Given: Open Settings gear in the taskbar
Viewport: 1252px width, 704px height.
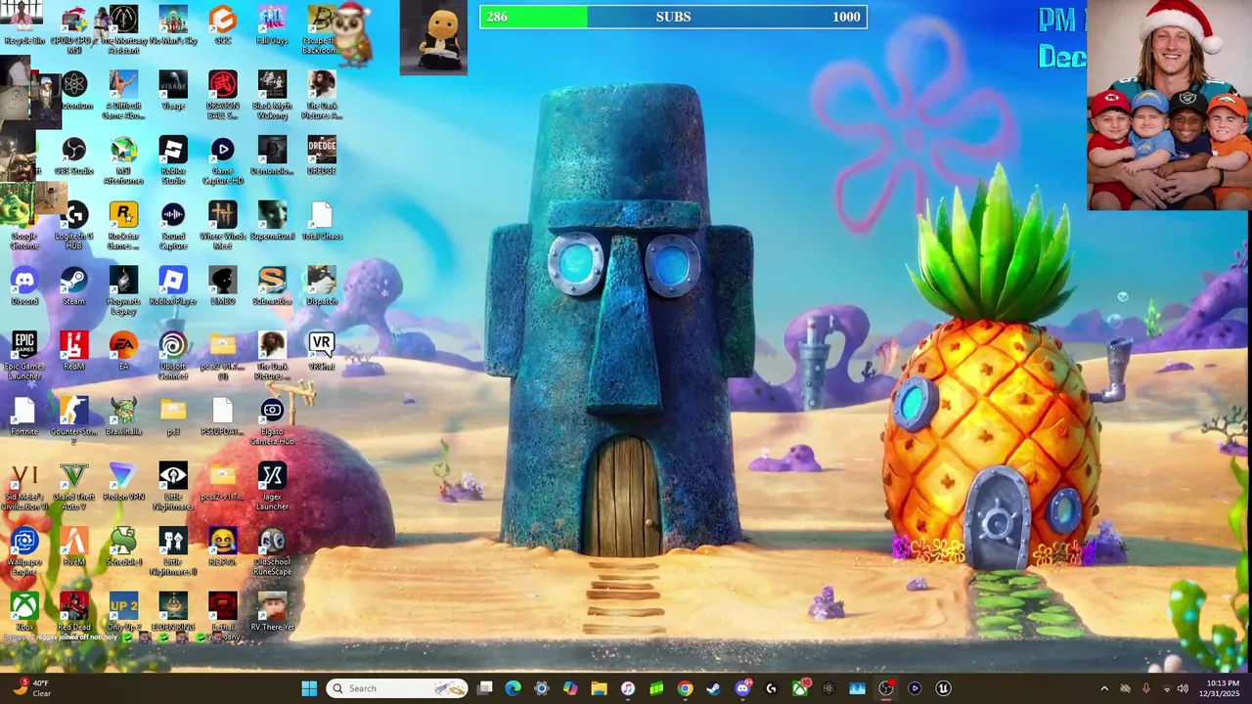Looking at the screenshot, I should 542,688.
